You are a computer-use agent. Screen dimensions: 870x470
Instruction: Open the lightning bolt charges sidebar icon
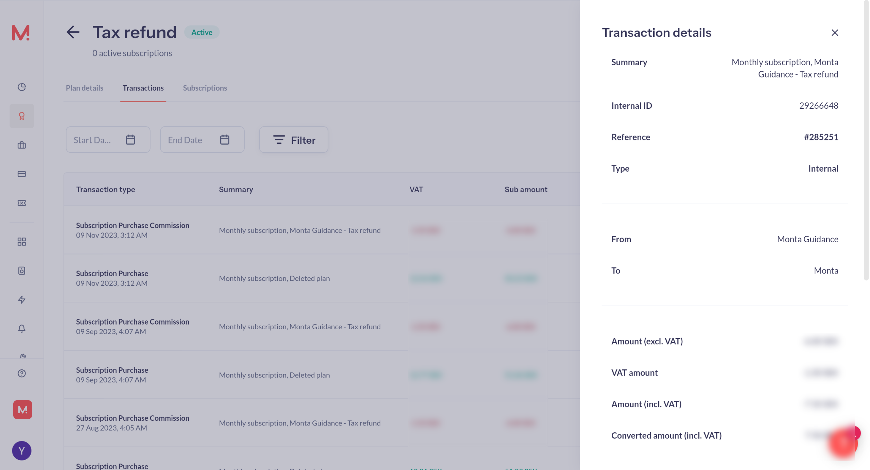[22, 299]
